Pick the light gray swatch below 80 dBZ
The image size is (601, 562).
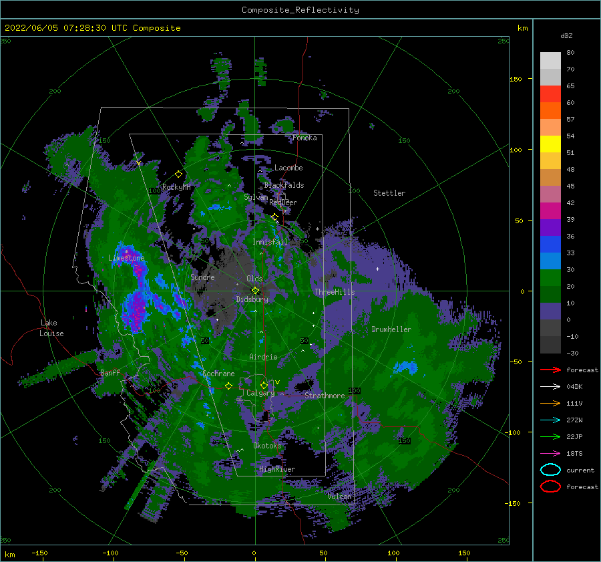pos(550,61)
